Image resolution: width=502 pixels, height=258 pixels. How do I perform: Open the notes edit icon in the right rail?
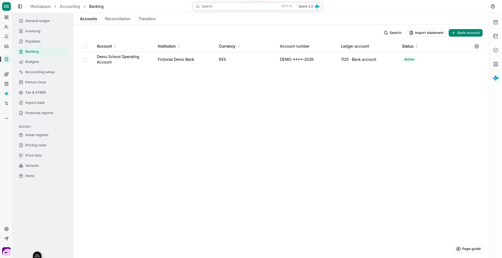[496, 36]
